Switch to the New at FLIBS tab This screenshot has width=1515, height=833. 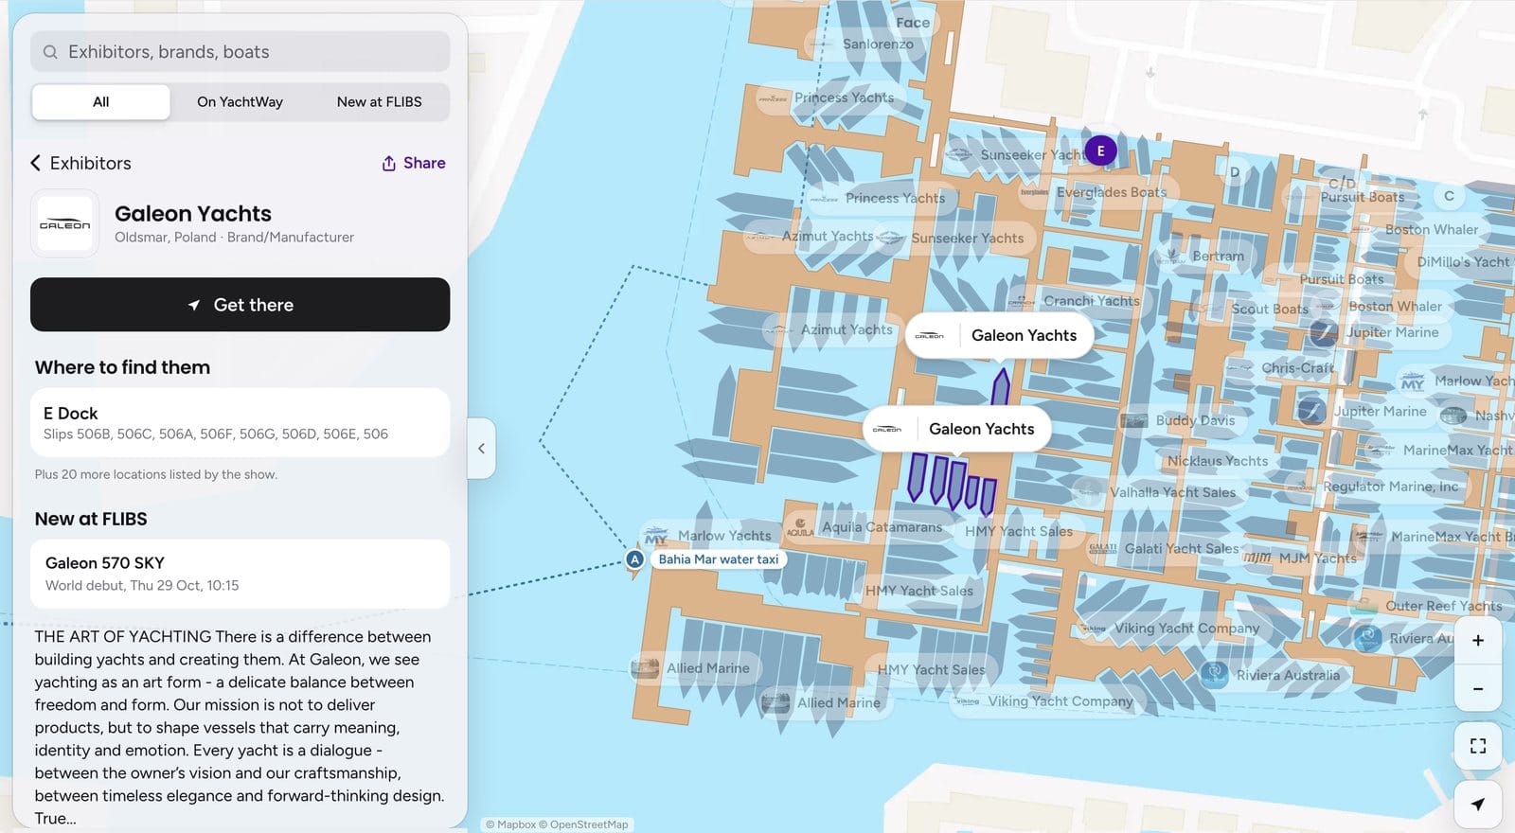click(x=379, y=102)
